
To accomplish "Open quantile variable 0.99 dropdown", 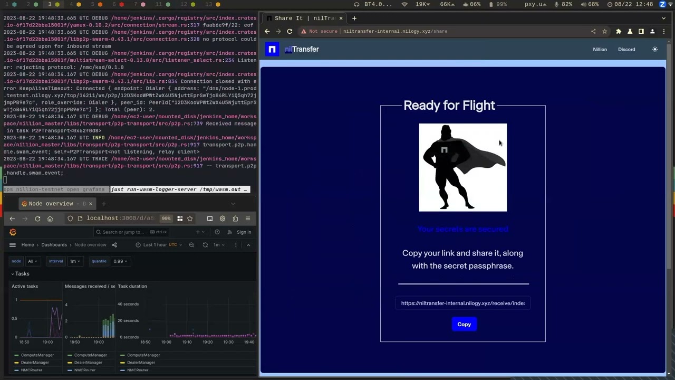I will click(x=121, y=261).
